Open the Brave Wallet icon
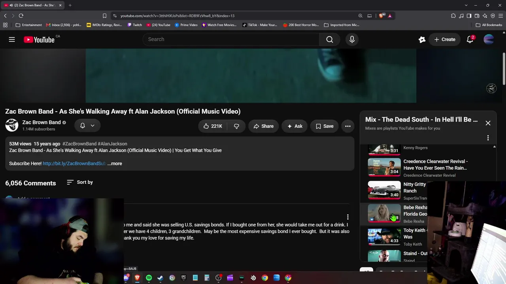Screen dimensions: 506x284 point(477,16)
